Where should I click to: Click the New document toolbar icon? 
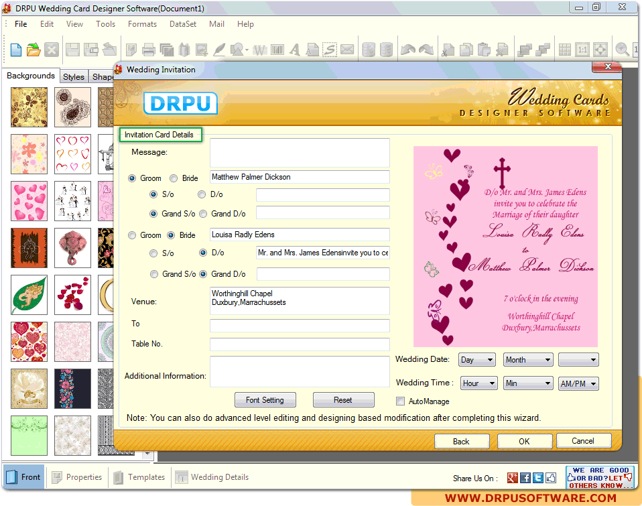15,50
